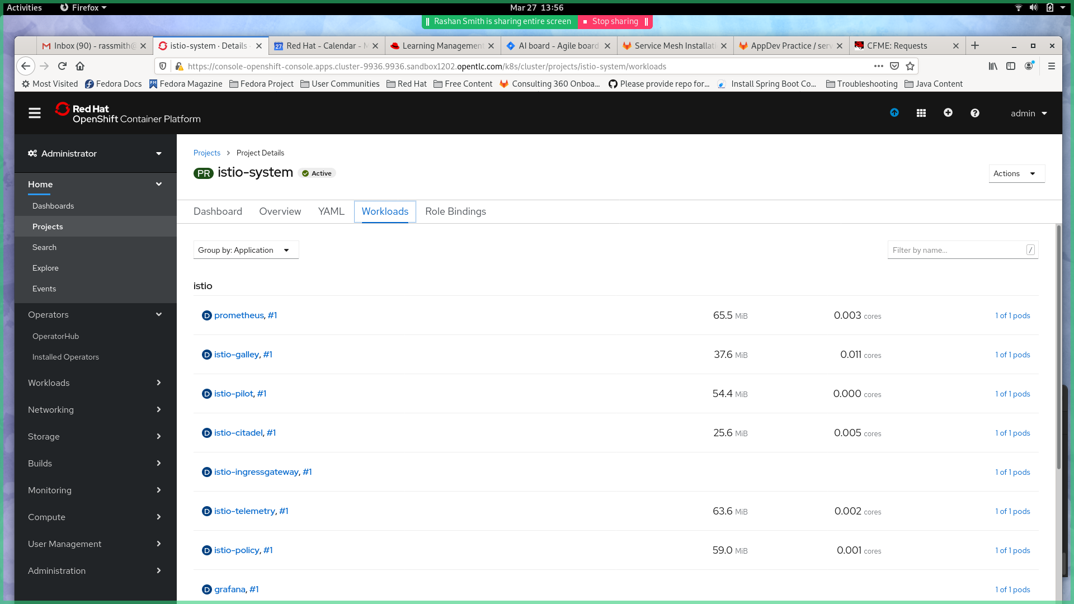This screenshot has width=1074, height=604.
Task: Open the help question mark icon
Action: tap(974, 113)
